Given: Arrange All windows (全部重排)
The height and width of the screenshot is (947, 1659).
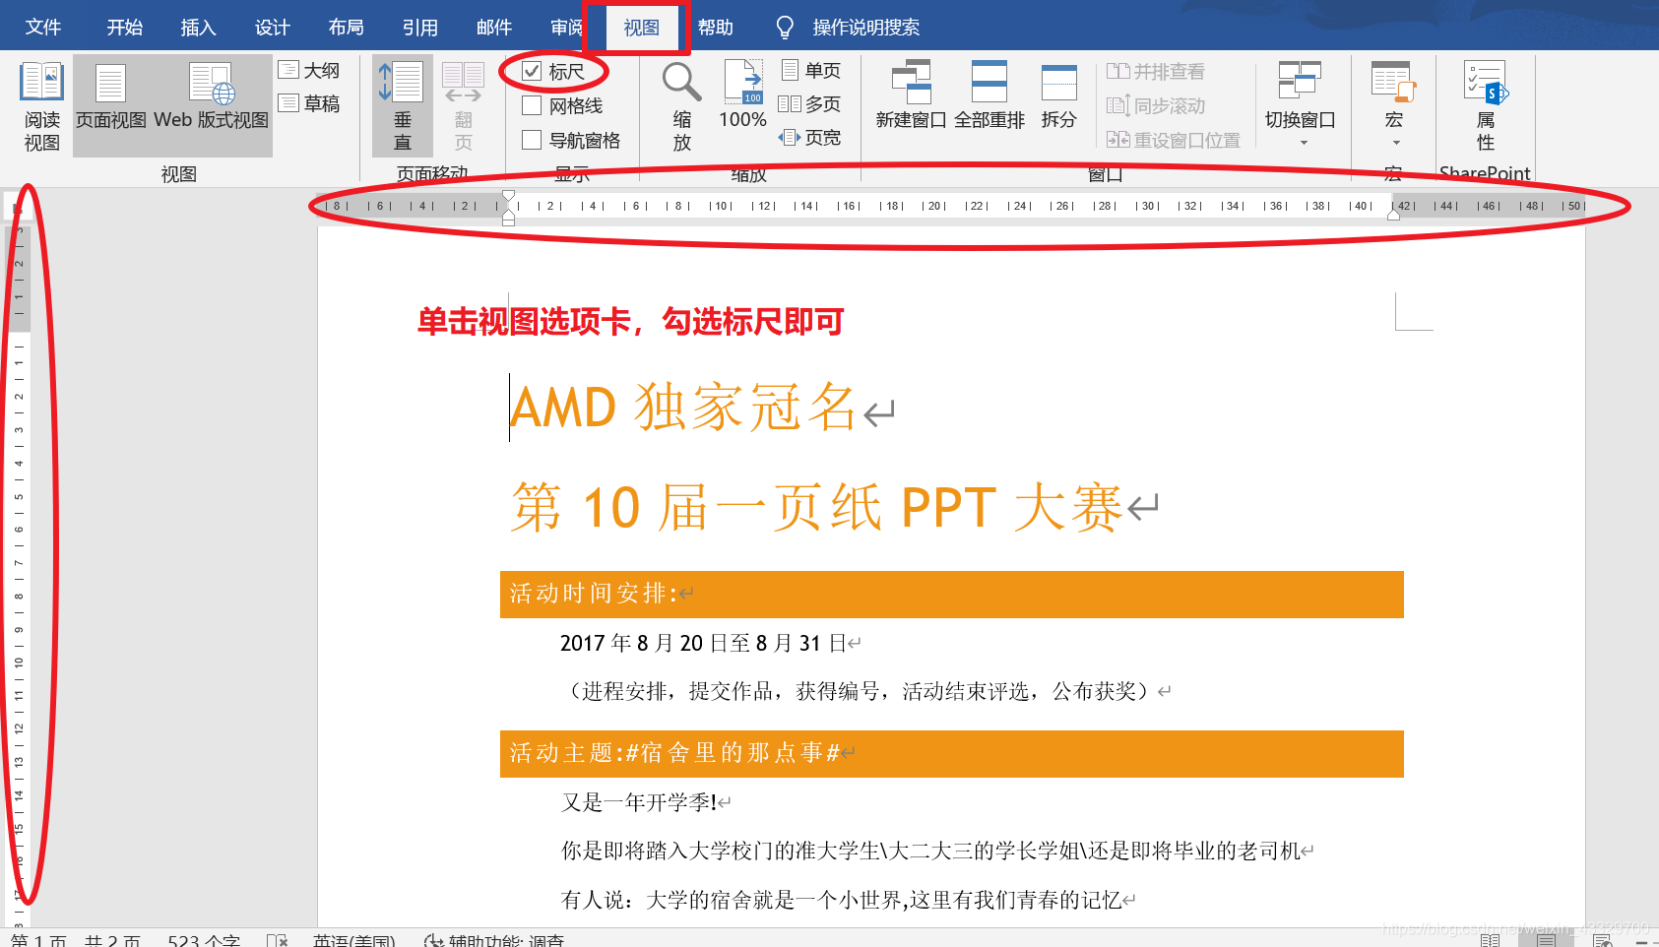Looking at the screenshot, I should 989,95.
